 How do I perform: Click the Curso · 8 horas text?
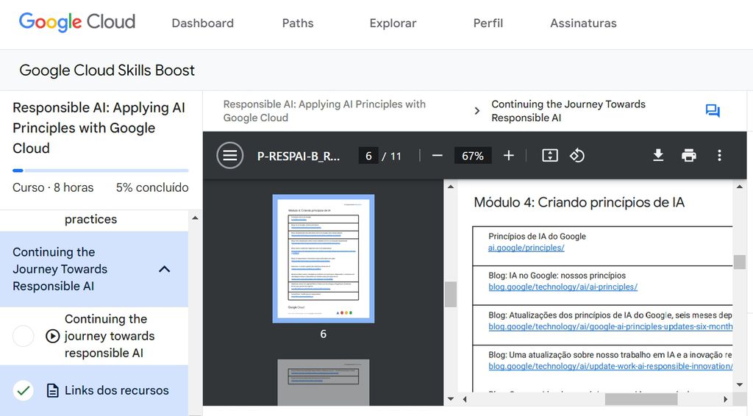(x=53, y=187)
